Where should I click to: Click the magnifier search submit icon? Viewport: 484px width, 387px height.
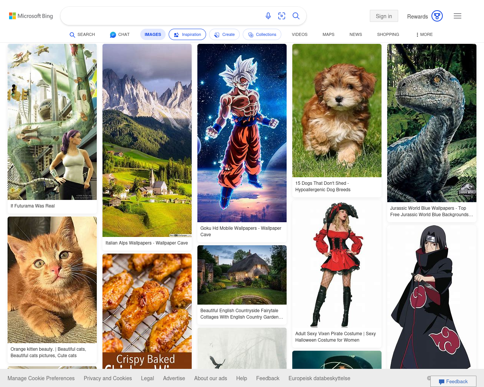click(296, 16)
